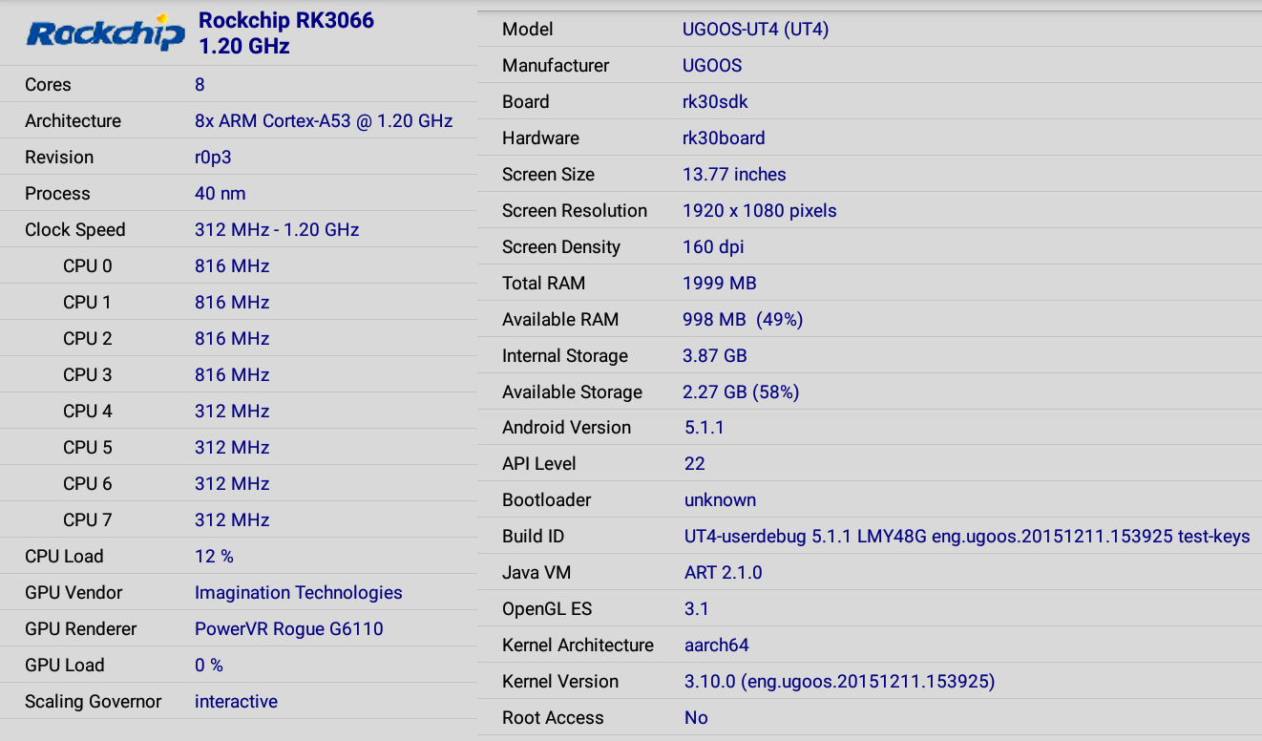Screen dimensions: 1262x741
Task: Click the Build ID UT4-userdebug string
Action: (967, 536)
